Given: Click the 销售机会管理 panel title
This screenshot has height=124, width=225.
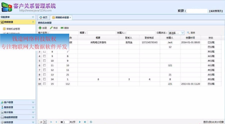Looking at the screenshot, I should (45, 23).
